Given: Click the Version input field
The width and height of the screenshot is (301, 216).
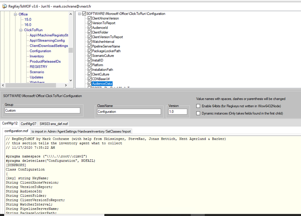Looking at the screenshot, I should tap(178, 112).
